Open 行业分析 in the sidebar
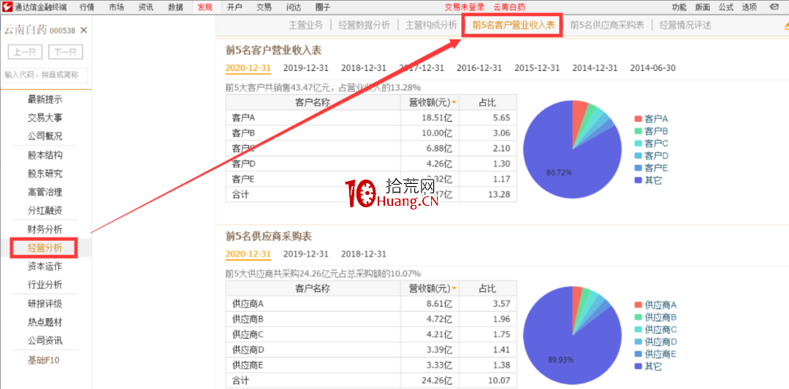This screenshot has width=789, height=389. (x=45, y=285)
